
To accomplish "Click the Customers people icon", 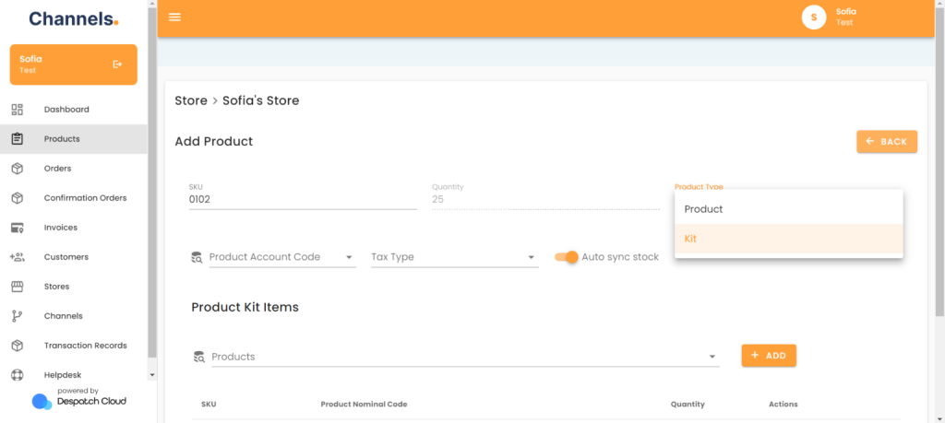I will (18, 257).
